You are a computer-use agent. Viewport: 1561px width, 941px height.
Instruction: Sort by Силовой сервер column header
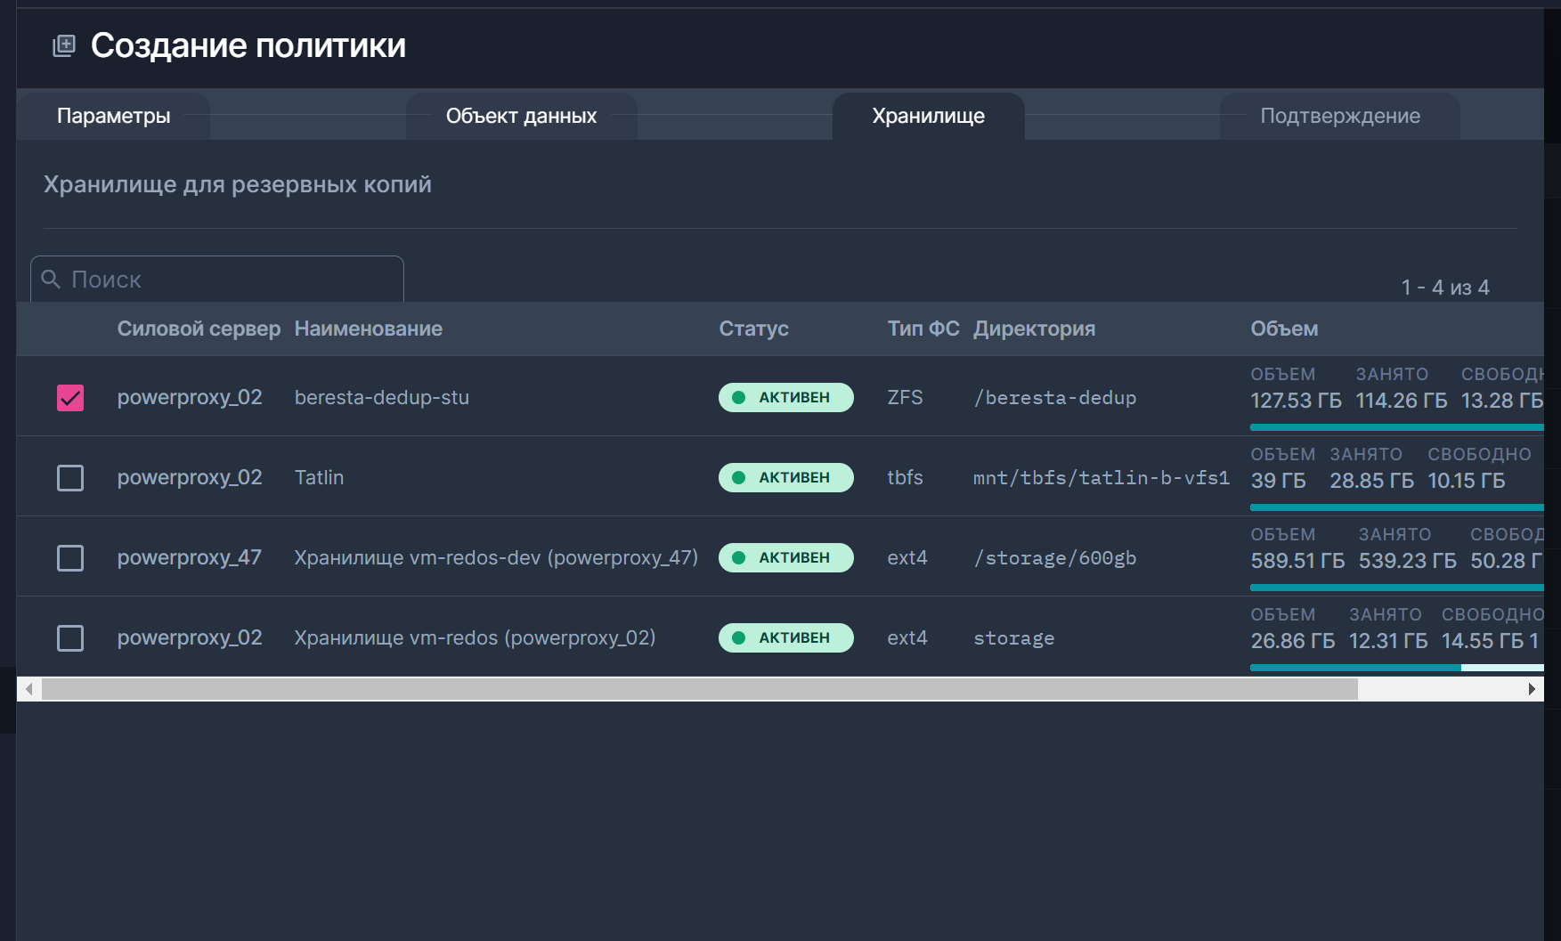pos(199,329)
